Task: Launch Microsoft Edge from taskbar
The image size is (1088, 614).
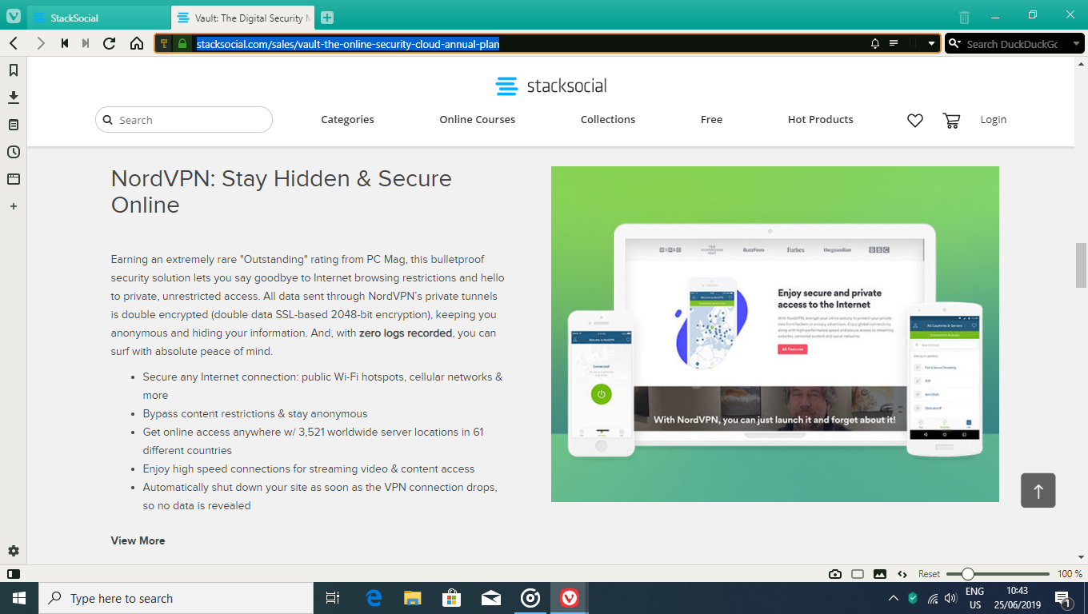Action: 374,598
